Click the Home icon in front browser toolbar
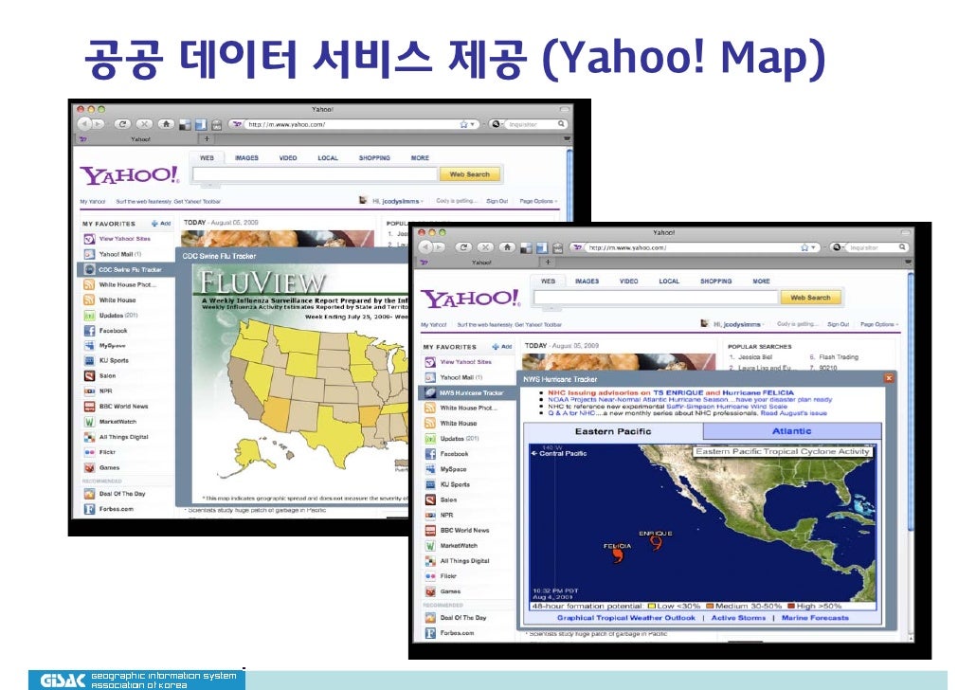Screen dimensions: 976x690 coord(507,247)
